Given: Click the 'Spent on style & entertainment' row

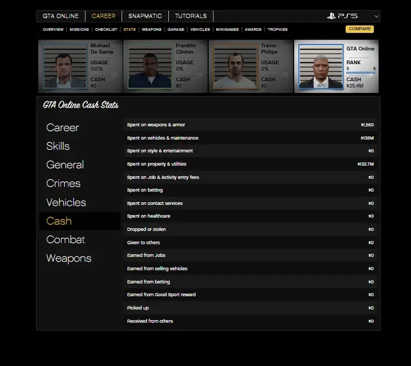Looking at the screenshot, I should tap(250, 151).
